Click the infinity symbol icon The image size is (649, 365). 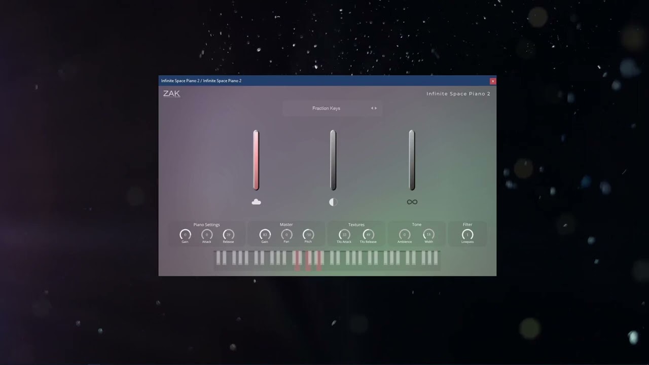[x=412, y=202]
